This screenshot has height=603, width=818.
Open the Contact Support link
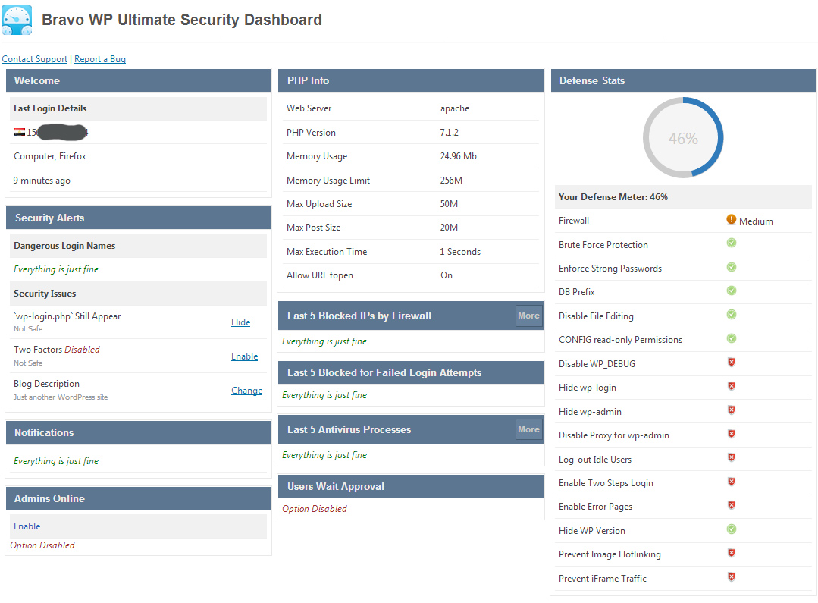click(34, 59)
